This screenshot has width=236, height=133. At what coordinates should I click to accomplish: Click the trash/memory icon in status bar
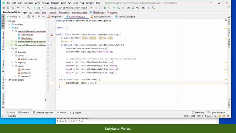coord(228,116)
